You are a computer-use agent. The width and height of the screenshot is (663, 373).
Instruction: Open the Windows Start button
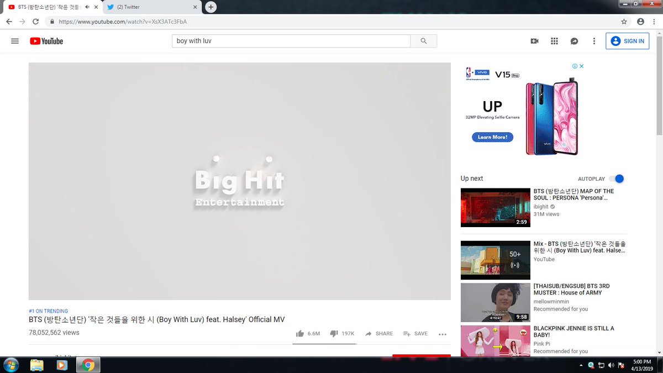click(11, 365)
